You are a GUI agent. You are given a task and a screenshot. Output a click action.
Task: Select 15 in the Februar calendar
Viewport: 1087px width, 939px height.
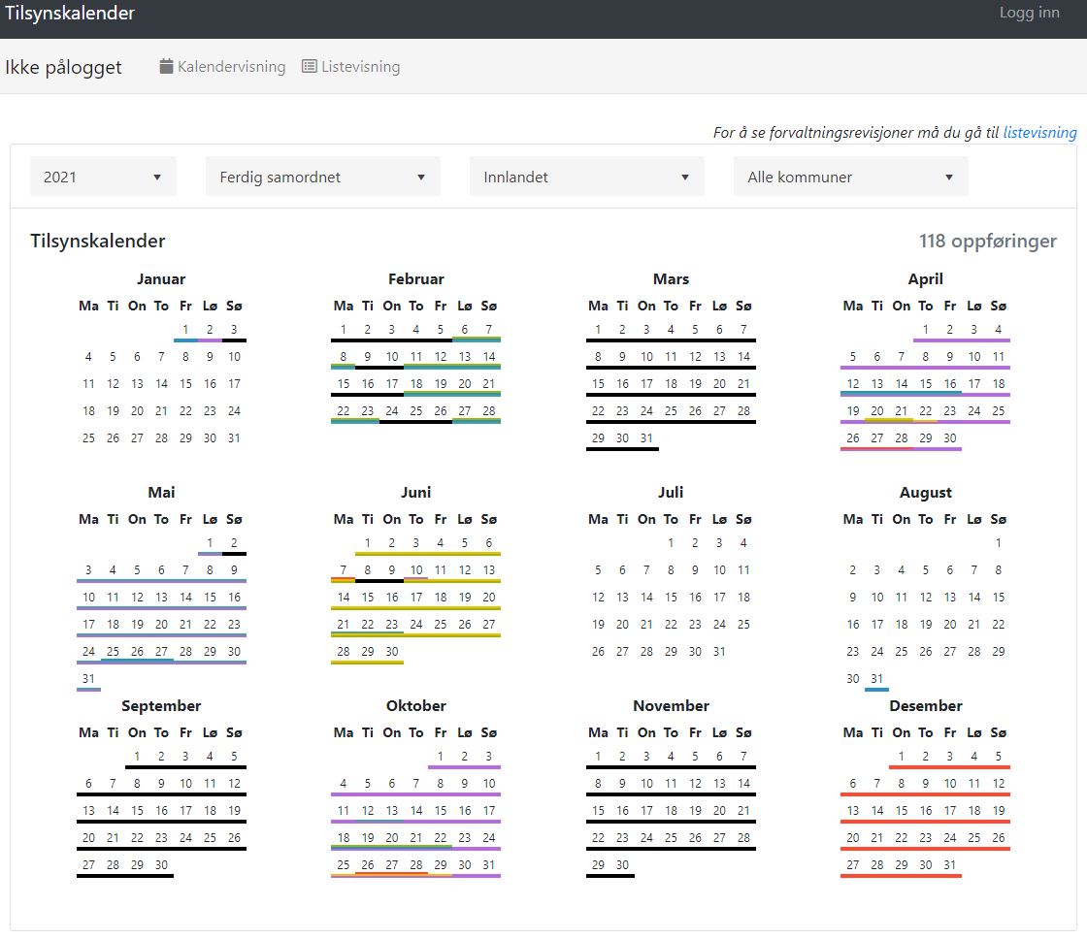coord(344,383)
